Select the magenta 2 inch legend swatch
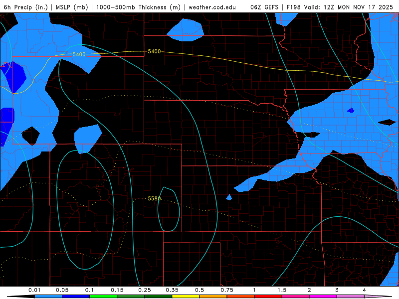 pyautogui.click(x=323, y=297)
